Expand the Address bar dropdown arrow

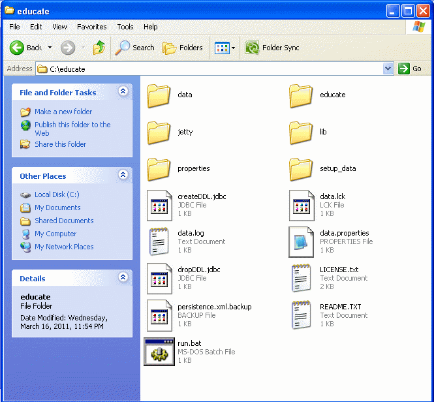pos(388,69)
